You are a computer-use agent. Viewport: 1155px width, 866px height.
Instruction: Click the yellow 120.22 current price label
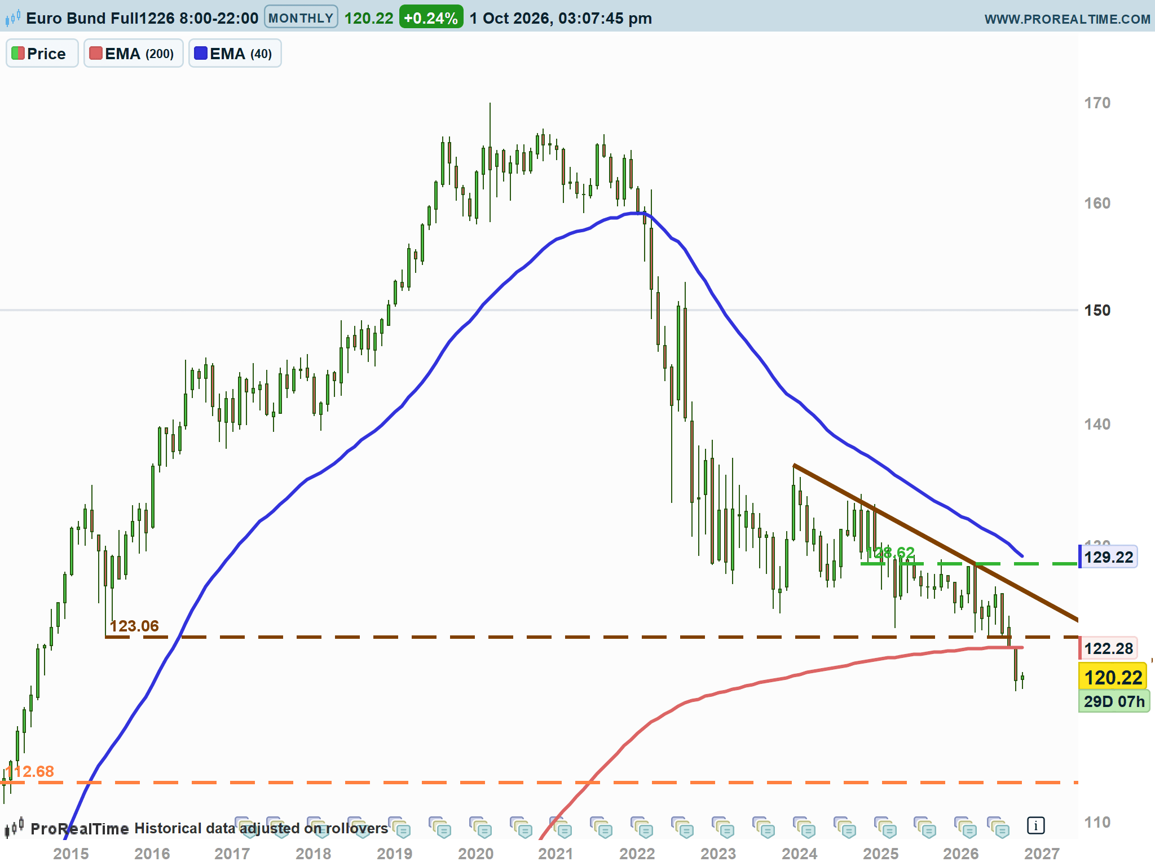(1113, 677)
